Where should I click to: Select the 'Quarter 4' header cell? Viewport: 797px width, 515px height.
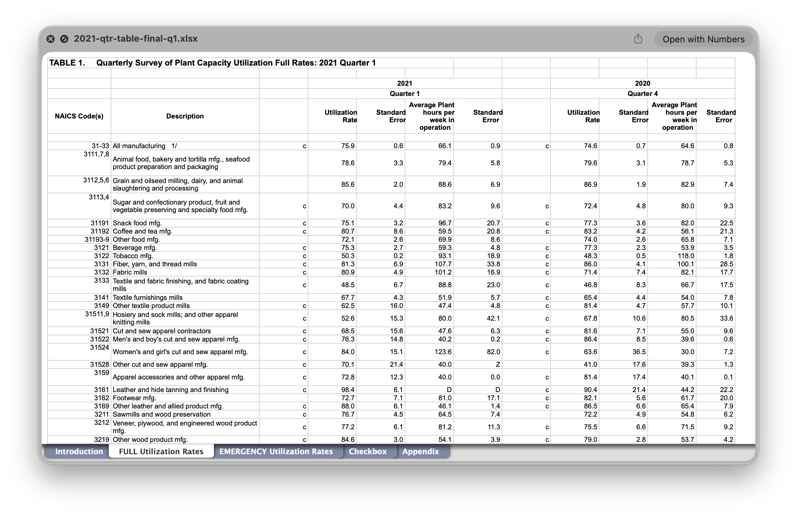pyautogui.click(x=643, y=94)
